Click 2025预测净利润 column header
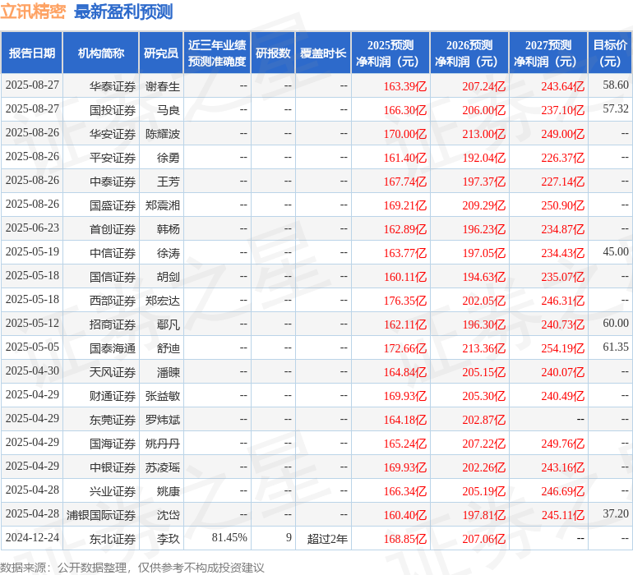 390,53
